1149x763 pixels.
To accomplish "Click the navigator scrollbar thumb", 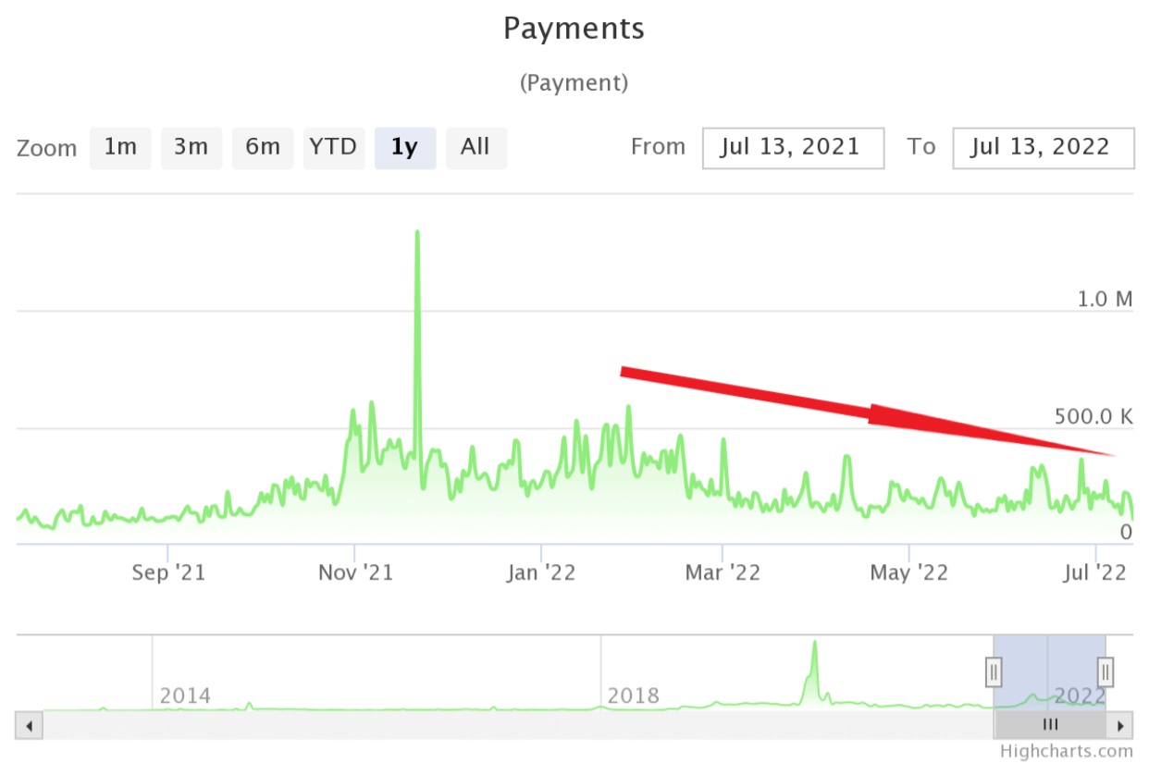I will (x=1050, y=725).
